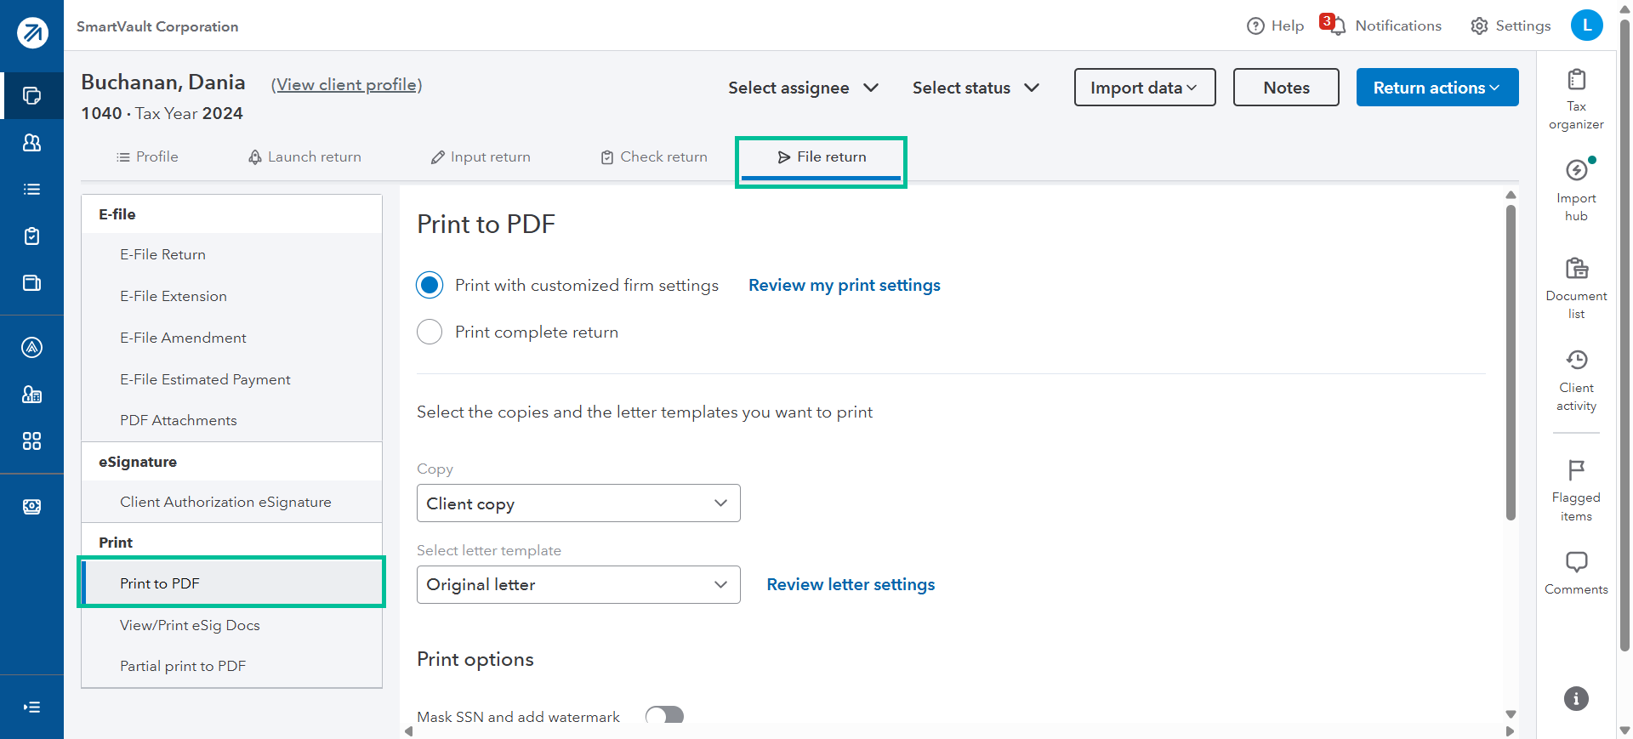Switch to the Input return tab

point(481,156)
